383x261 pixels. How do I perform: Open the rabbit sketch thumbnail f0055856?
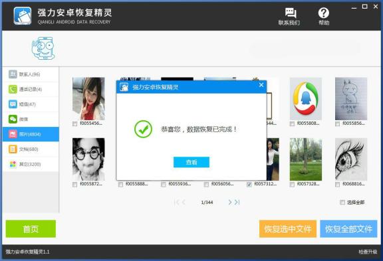click(351, 98)
